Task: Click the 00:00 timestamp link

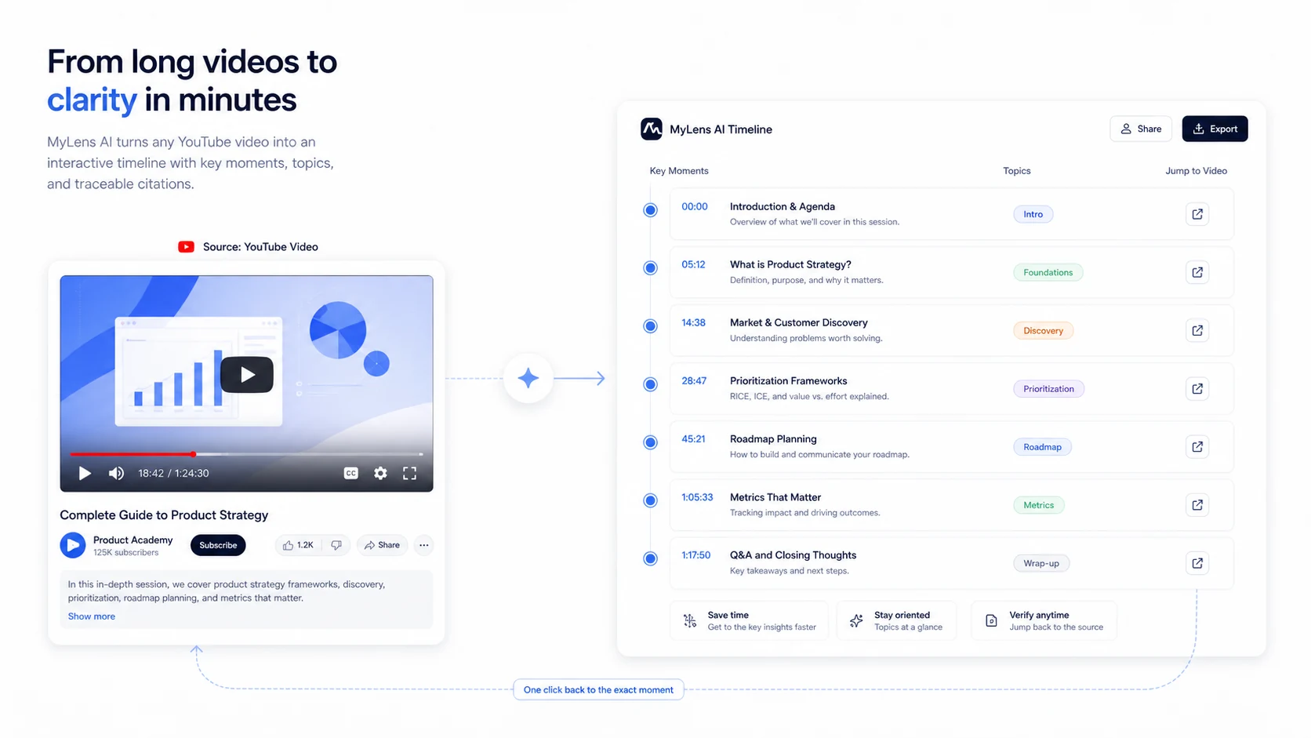Action: pyautogui.click(x=694, y=207)
